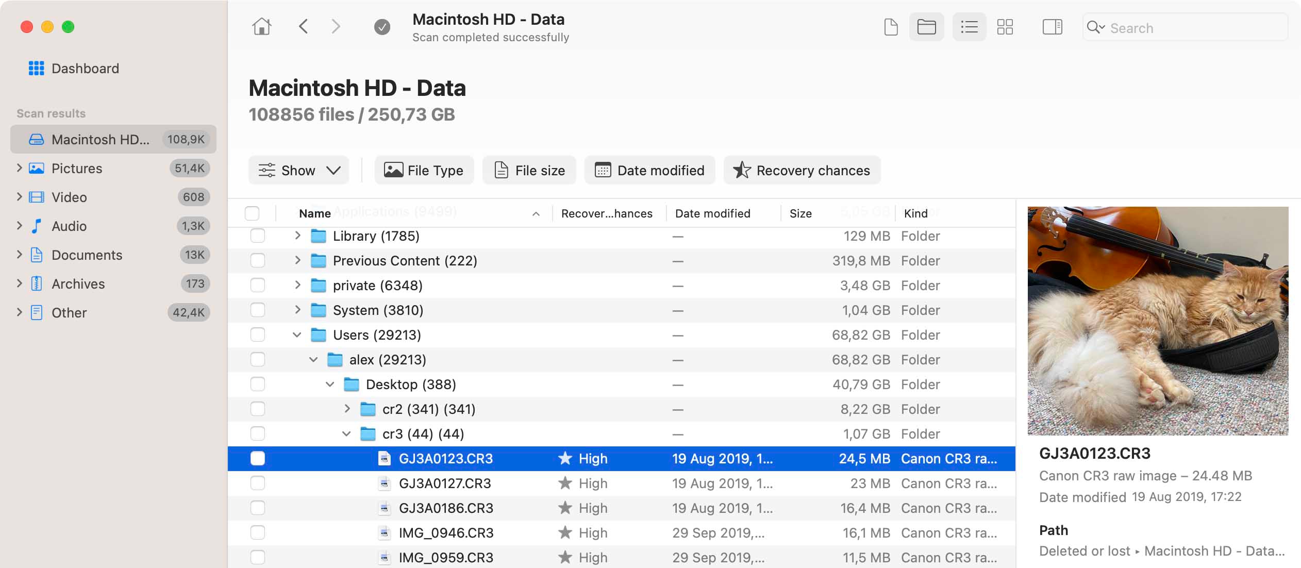Screen dimensions: 1301x568
Task: Click the Dashboard grid icon in sidebar
Action: click(36, 68)
